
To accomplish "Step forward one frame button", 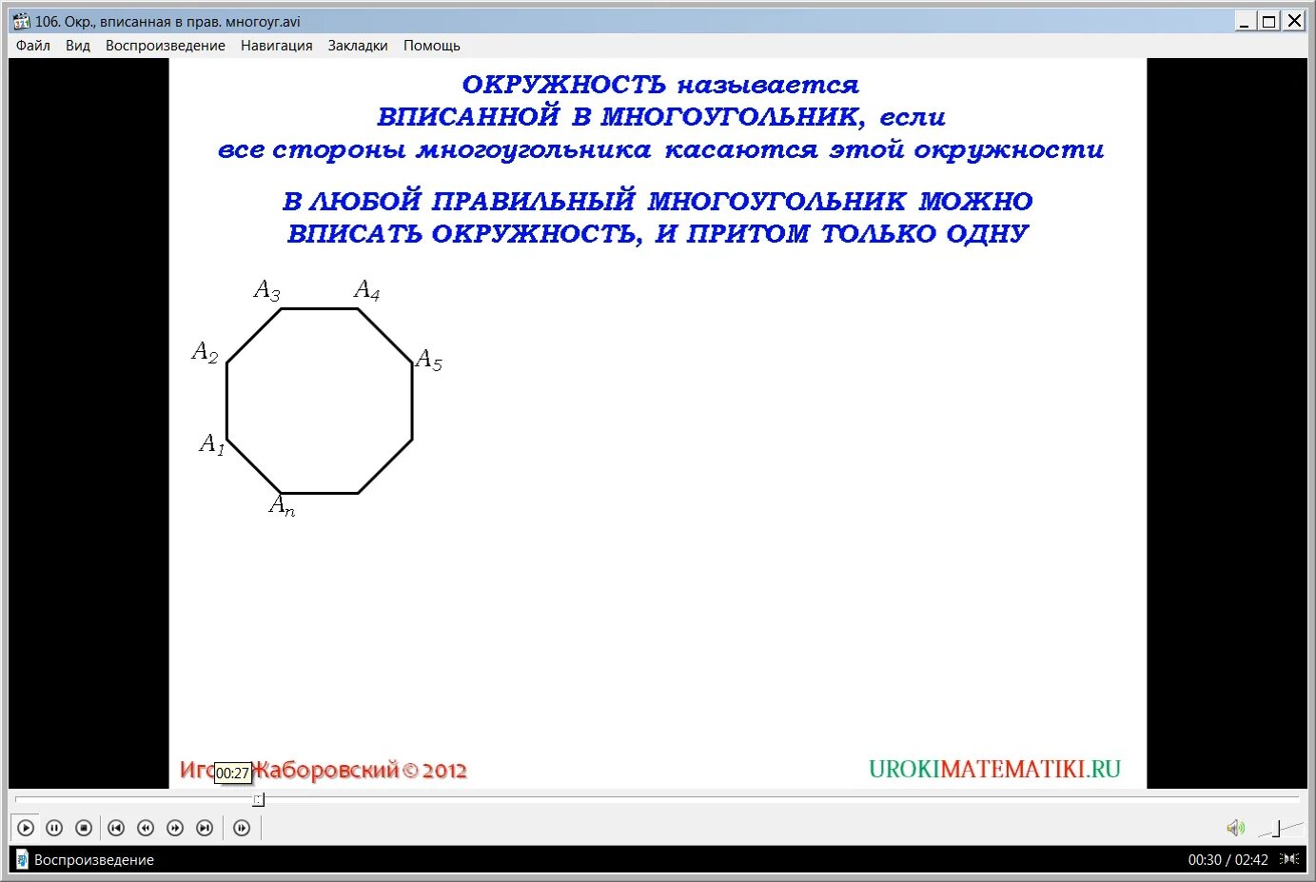I will [x=242, y=828].
